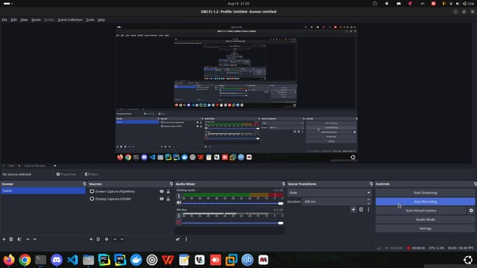The image size is (477, 268).
Task: Open the Docks menu
Action: 36,20
